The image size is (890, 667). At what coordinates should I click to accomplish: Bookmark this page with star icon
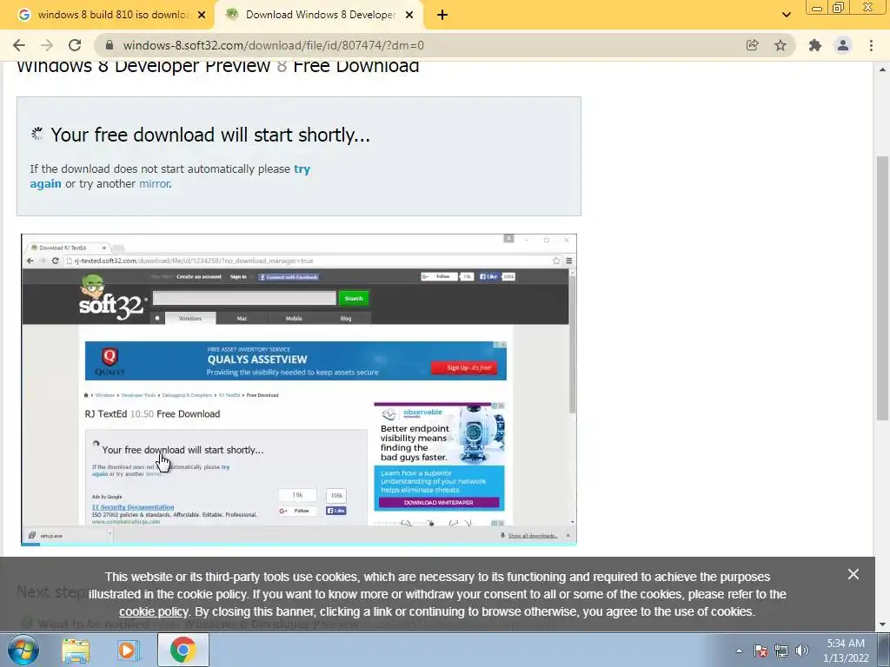pos(780,45)
